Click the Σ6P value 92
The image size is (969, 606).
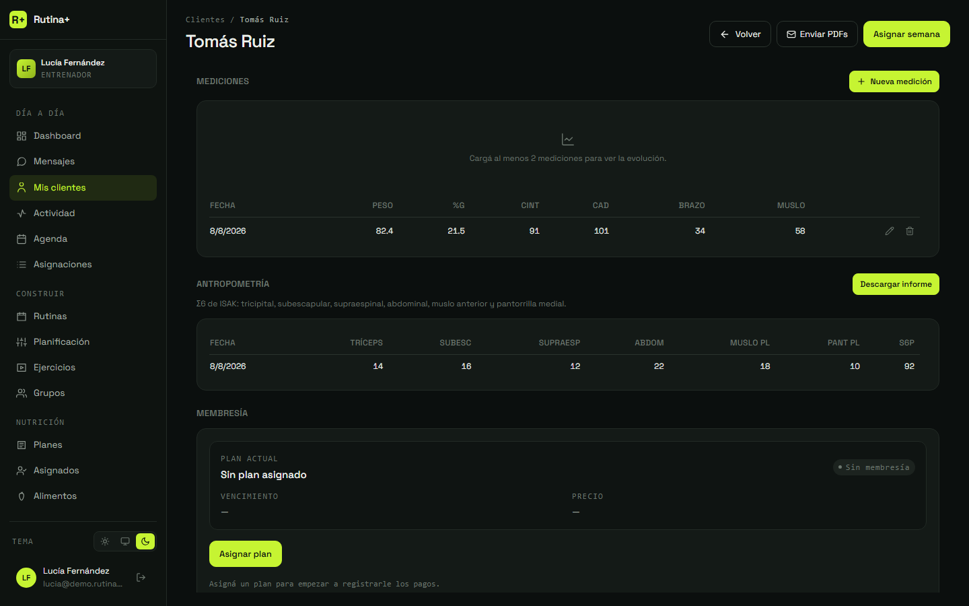(909, 366)
